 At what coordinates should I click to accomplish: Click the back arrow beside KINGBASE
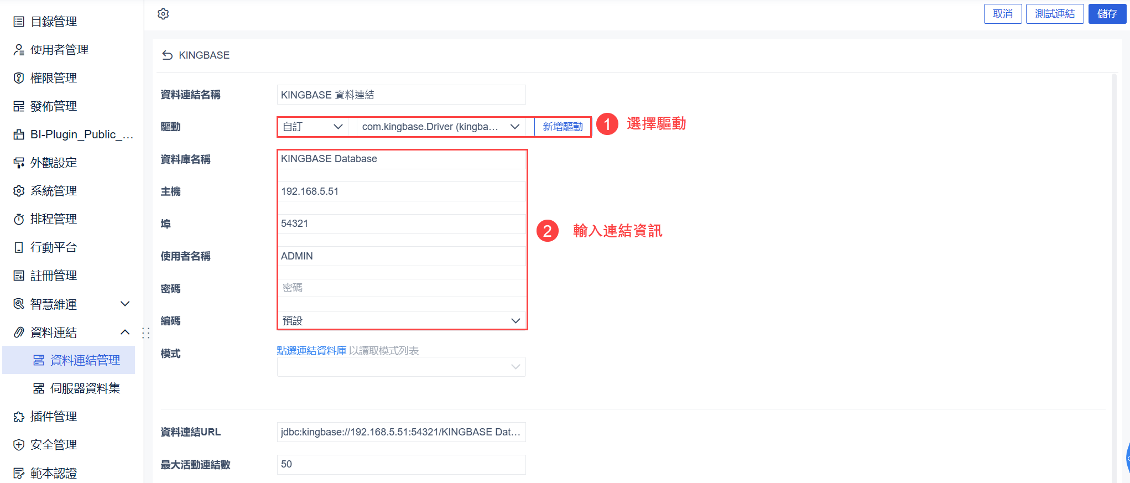[167, 55]
